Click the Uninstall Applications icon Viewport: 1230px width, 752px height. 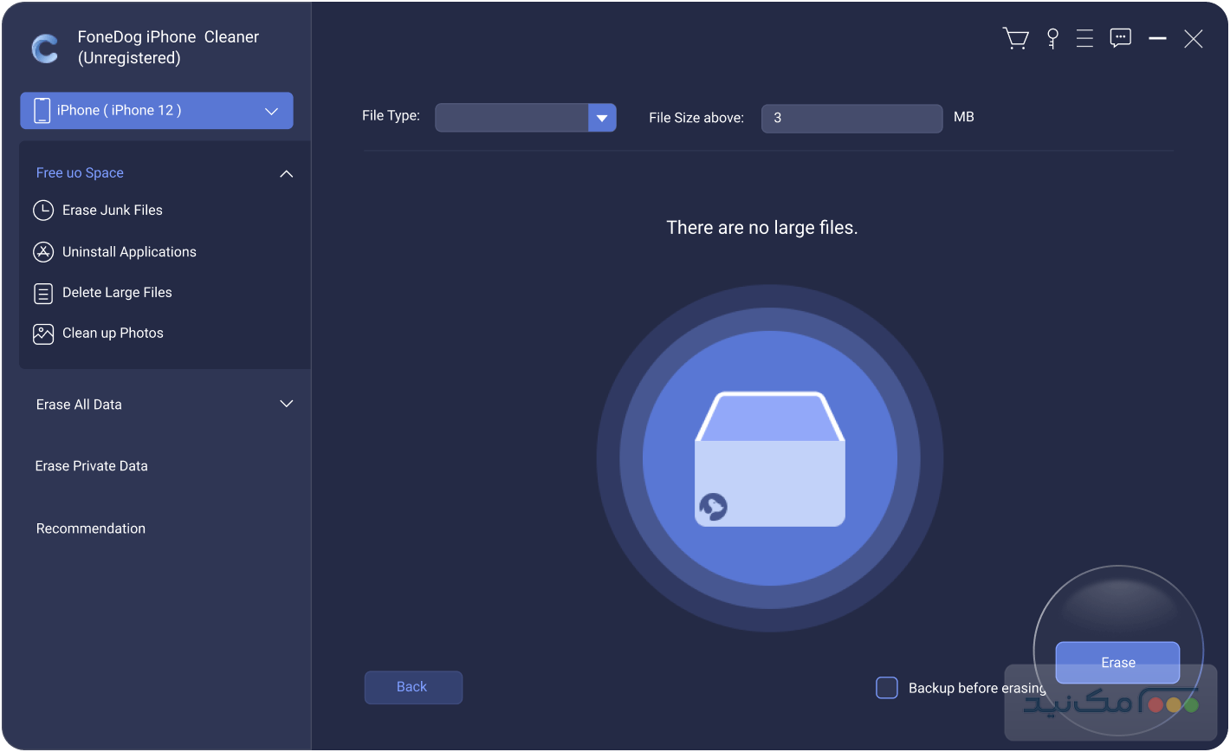tap(43, 252)
